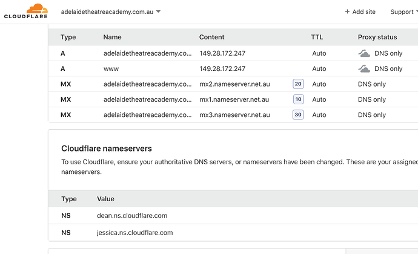Click the IP 149.28.172.247 in www row

click(x=222, y=69)
